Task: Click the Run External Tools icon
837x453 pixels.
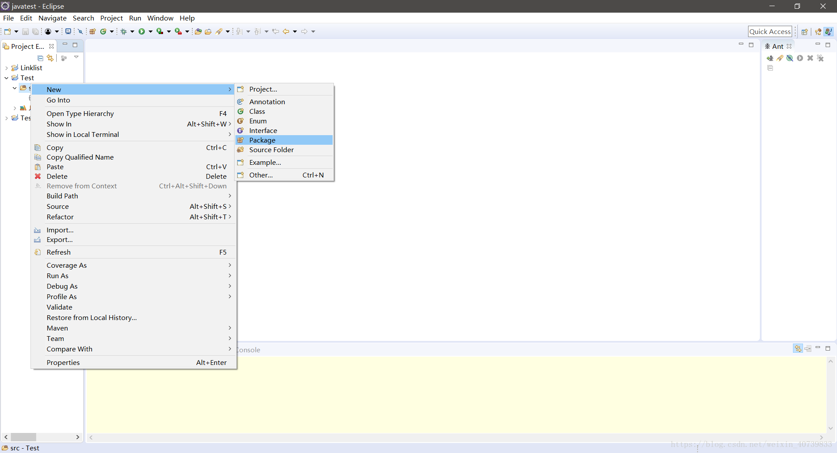Action: [178, 31]
